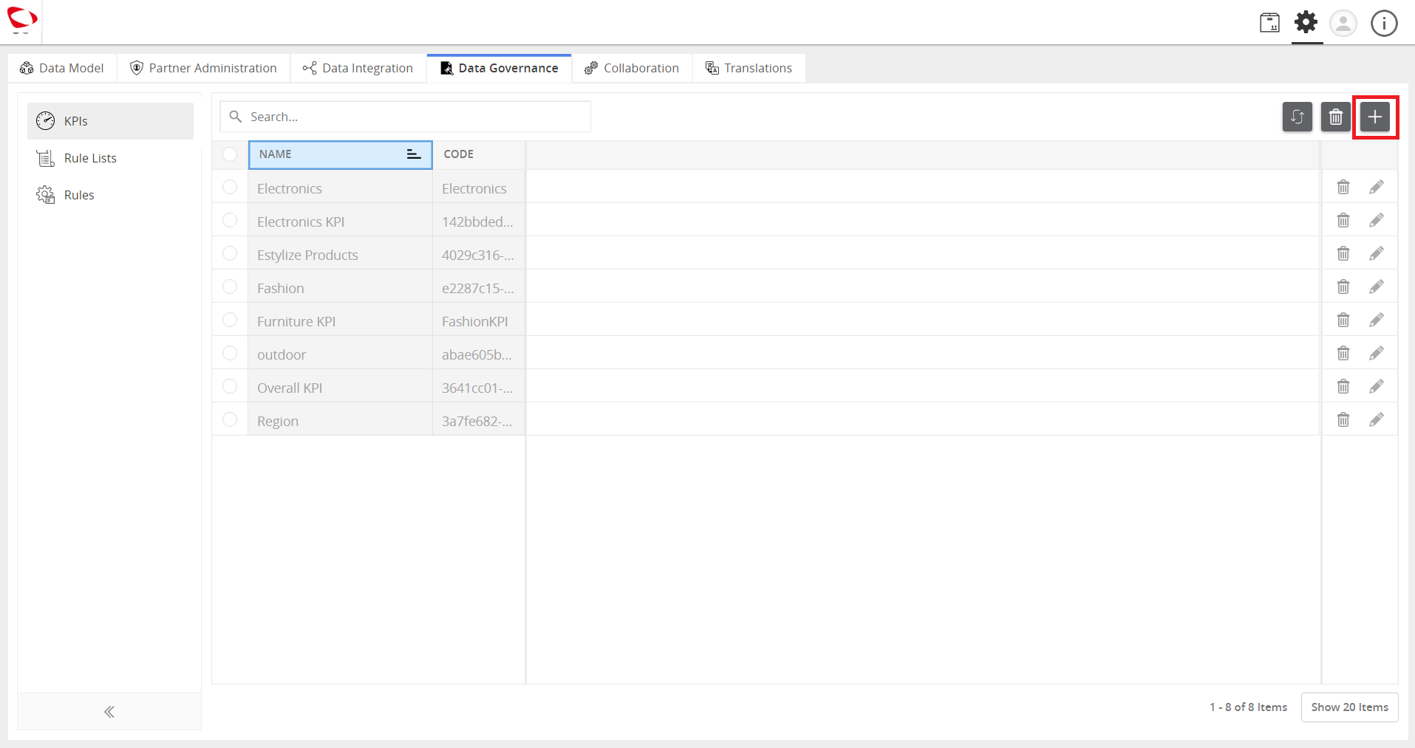
Task: Delete the outdoor row
Action: (1343, 353)
